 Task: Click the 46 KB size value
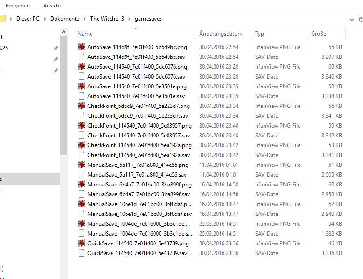click(x=335, y=243)
